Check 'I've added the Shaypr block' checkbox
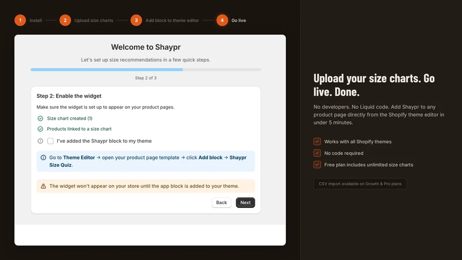This screenshot has height=260, width=462. [x=50, y=141]
